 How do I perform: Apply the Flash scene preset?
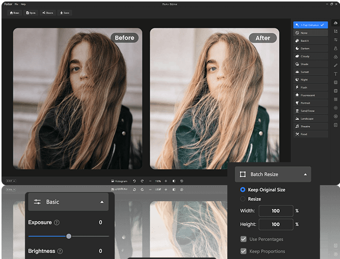pos(311,87)
